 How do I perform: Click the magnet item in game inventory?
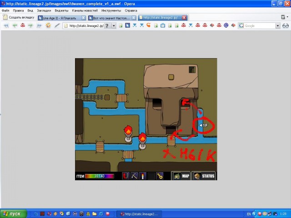pyautogui.click(x=125, y=176)
